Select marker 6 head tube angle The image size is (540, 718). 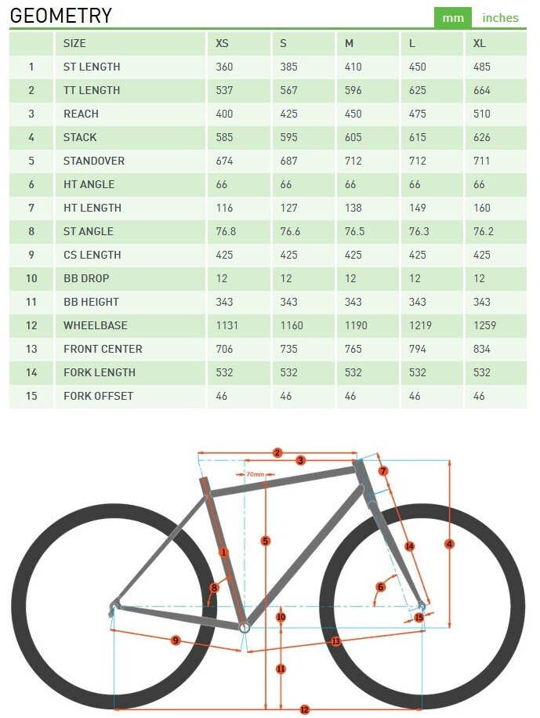click(381, 586)
